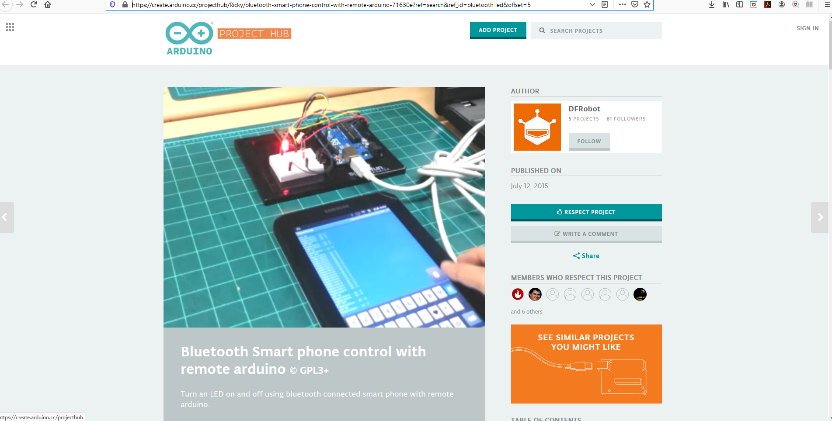The image size is (832, 421).
Task: Open '5 Projects' author stat
Action: click(x=584, y=119)
